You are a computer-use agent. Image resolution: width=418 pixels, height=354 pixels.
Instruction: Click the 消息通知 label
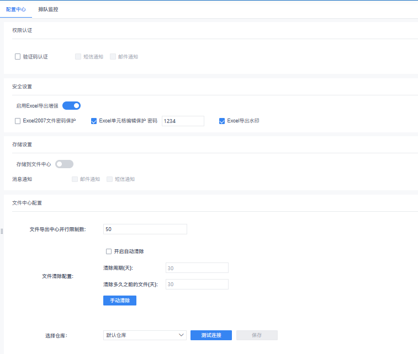22,179
